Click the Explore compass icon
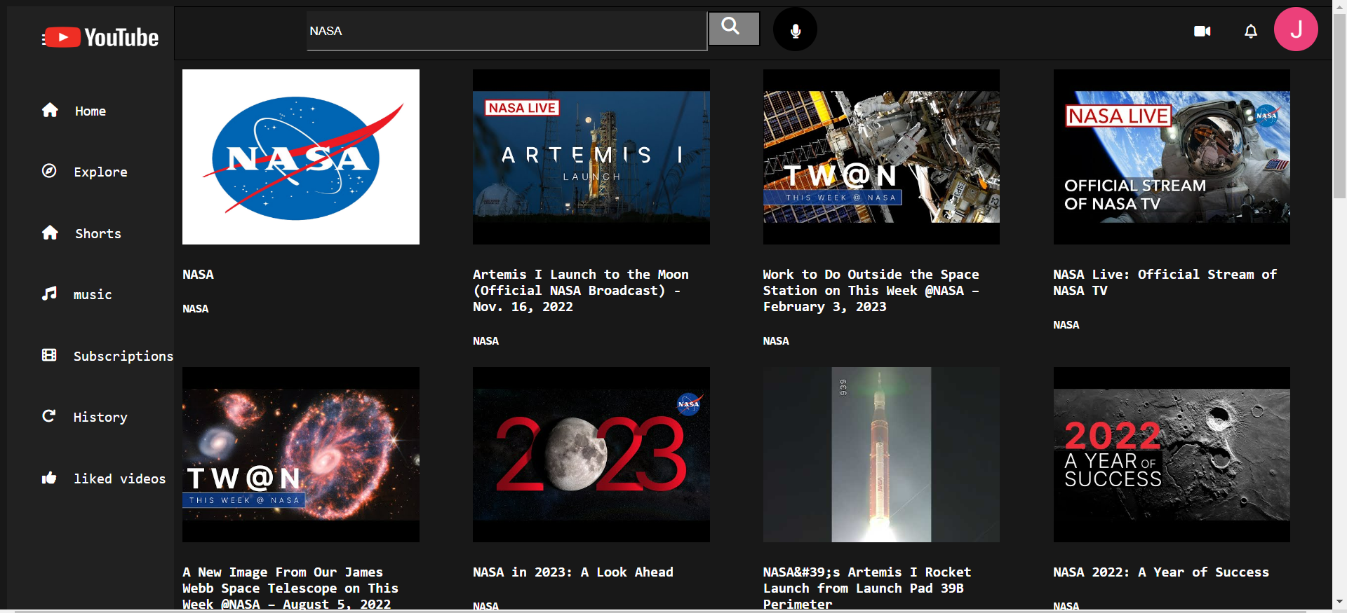 click(x=49, y=171)
